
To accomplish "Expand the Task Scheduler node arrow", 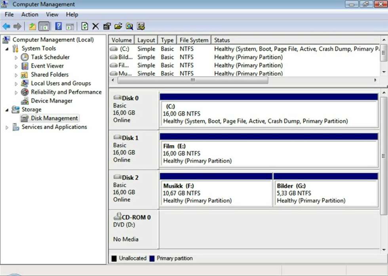I will coord(16,58).
